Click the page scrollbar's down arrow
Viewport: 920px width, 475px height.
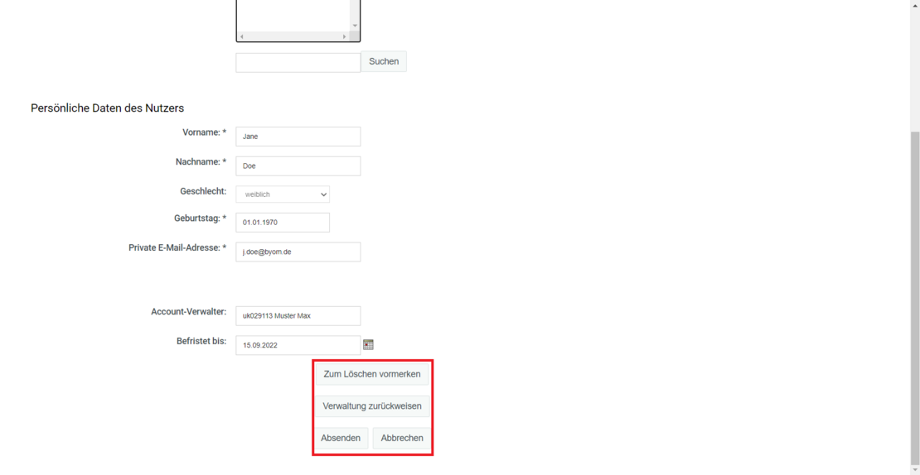coord(915,469)
